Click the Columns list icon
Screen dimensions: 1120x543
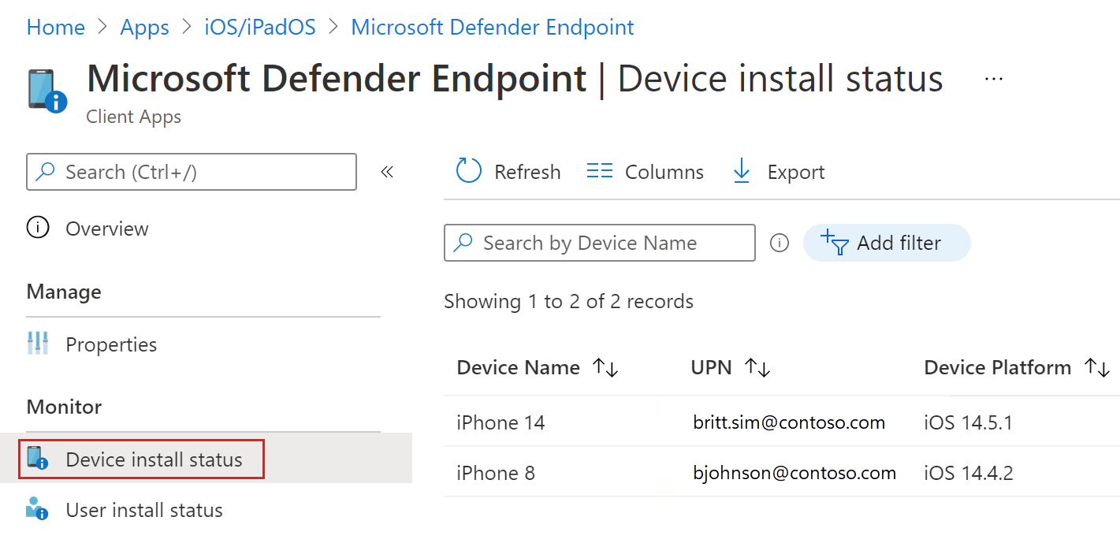[600, 171]
